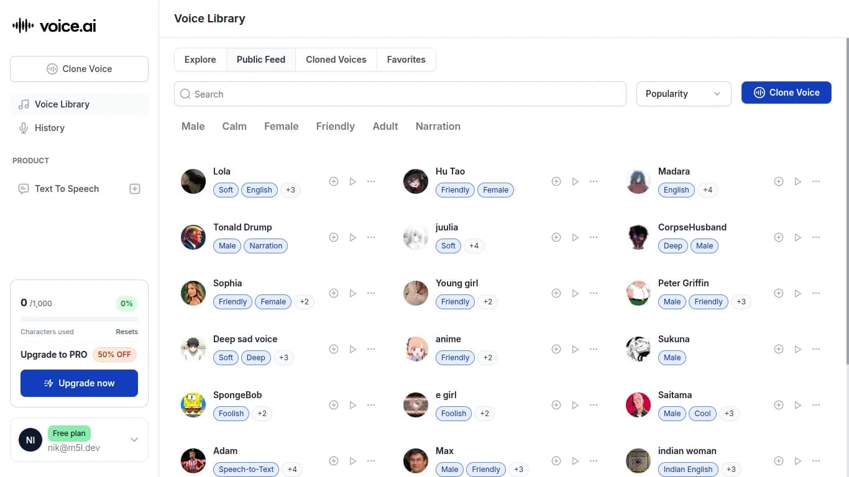Play the Adam voice preview
The height and width of the screenshot is (477, 849).
[352, 461]
